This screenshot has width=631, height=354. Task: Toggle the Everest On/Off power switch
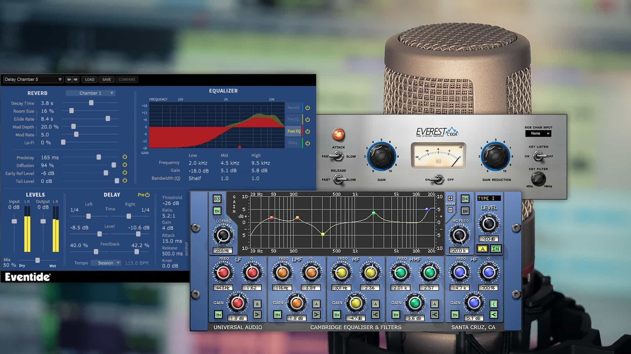pos(437,179)
